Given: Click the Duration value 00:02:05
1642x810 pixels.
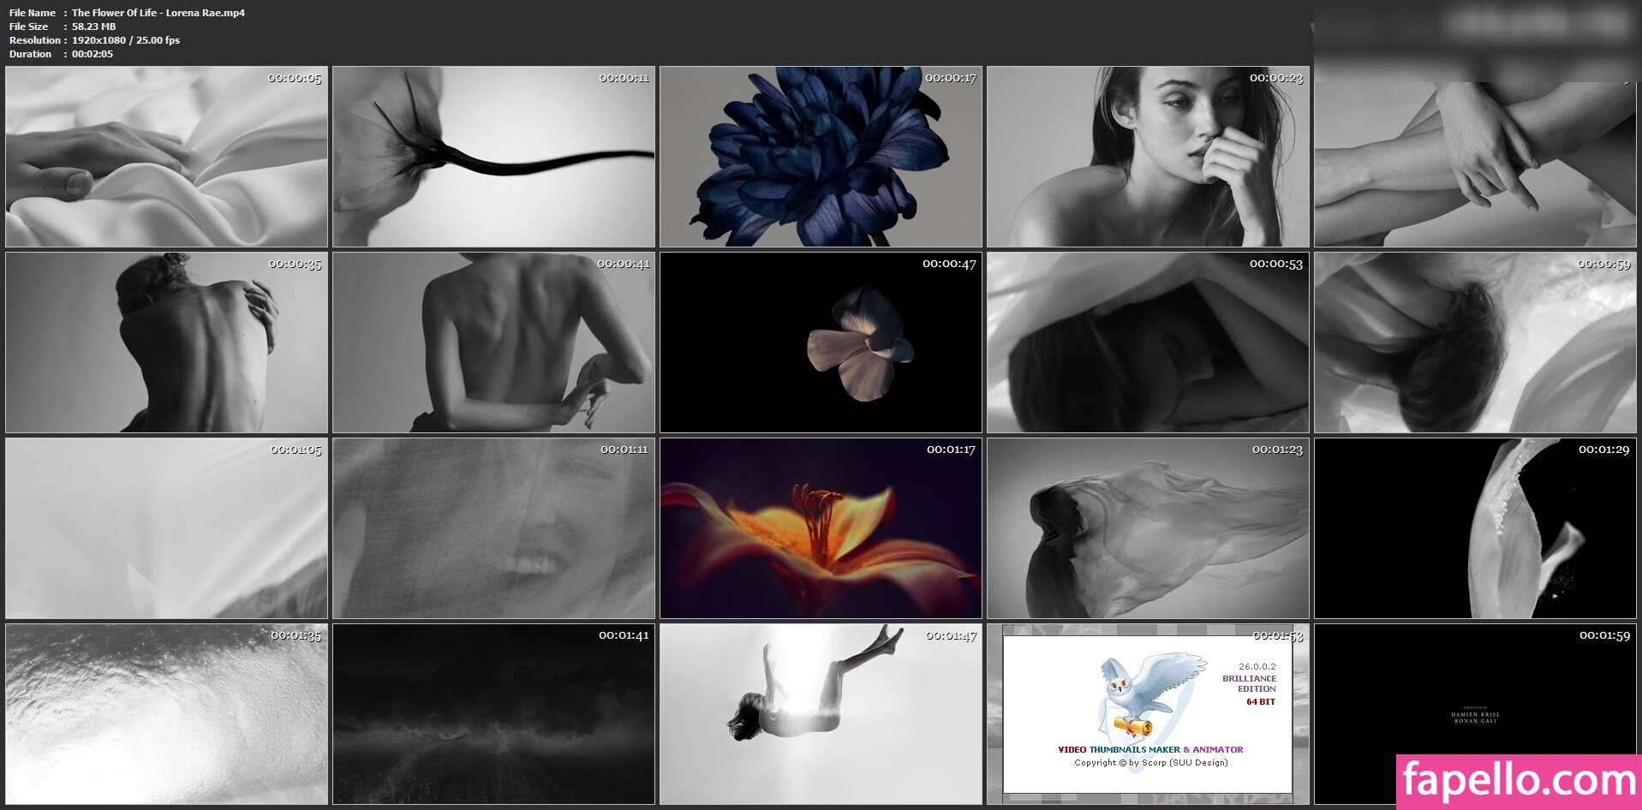Looking at the screenshot, I should [93, 54].
